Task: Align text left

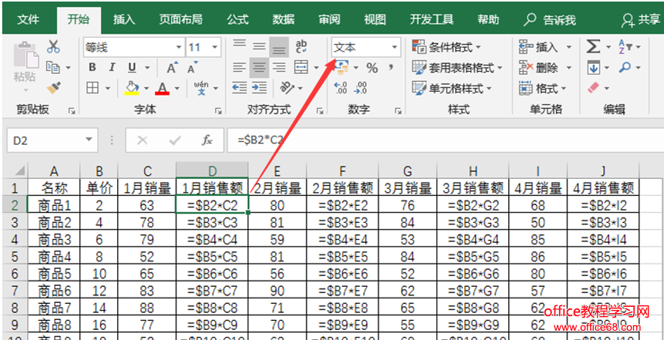Action: (240, 67)
